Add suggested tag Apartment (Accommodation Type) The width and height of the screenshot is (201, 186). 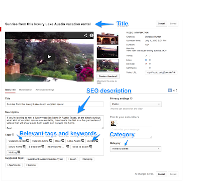click(45, 159)
